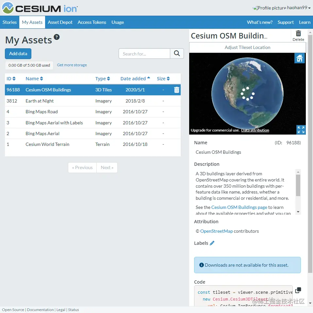Open the Asset Depot tab
The image size is (313, 313).
coord(60,22)
